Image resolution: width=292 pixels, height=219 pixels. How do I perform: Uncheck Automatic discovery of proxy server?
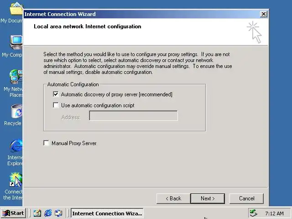56,94
